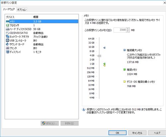Click the yellow guest OS minimum memory marker
The width and height of the screenshot is (166, 137).
pyautogui.click(x=104, y=66)
